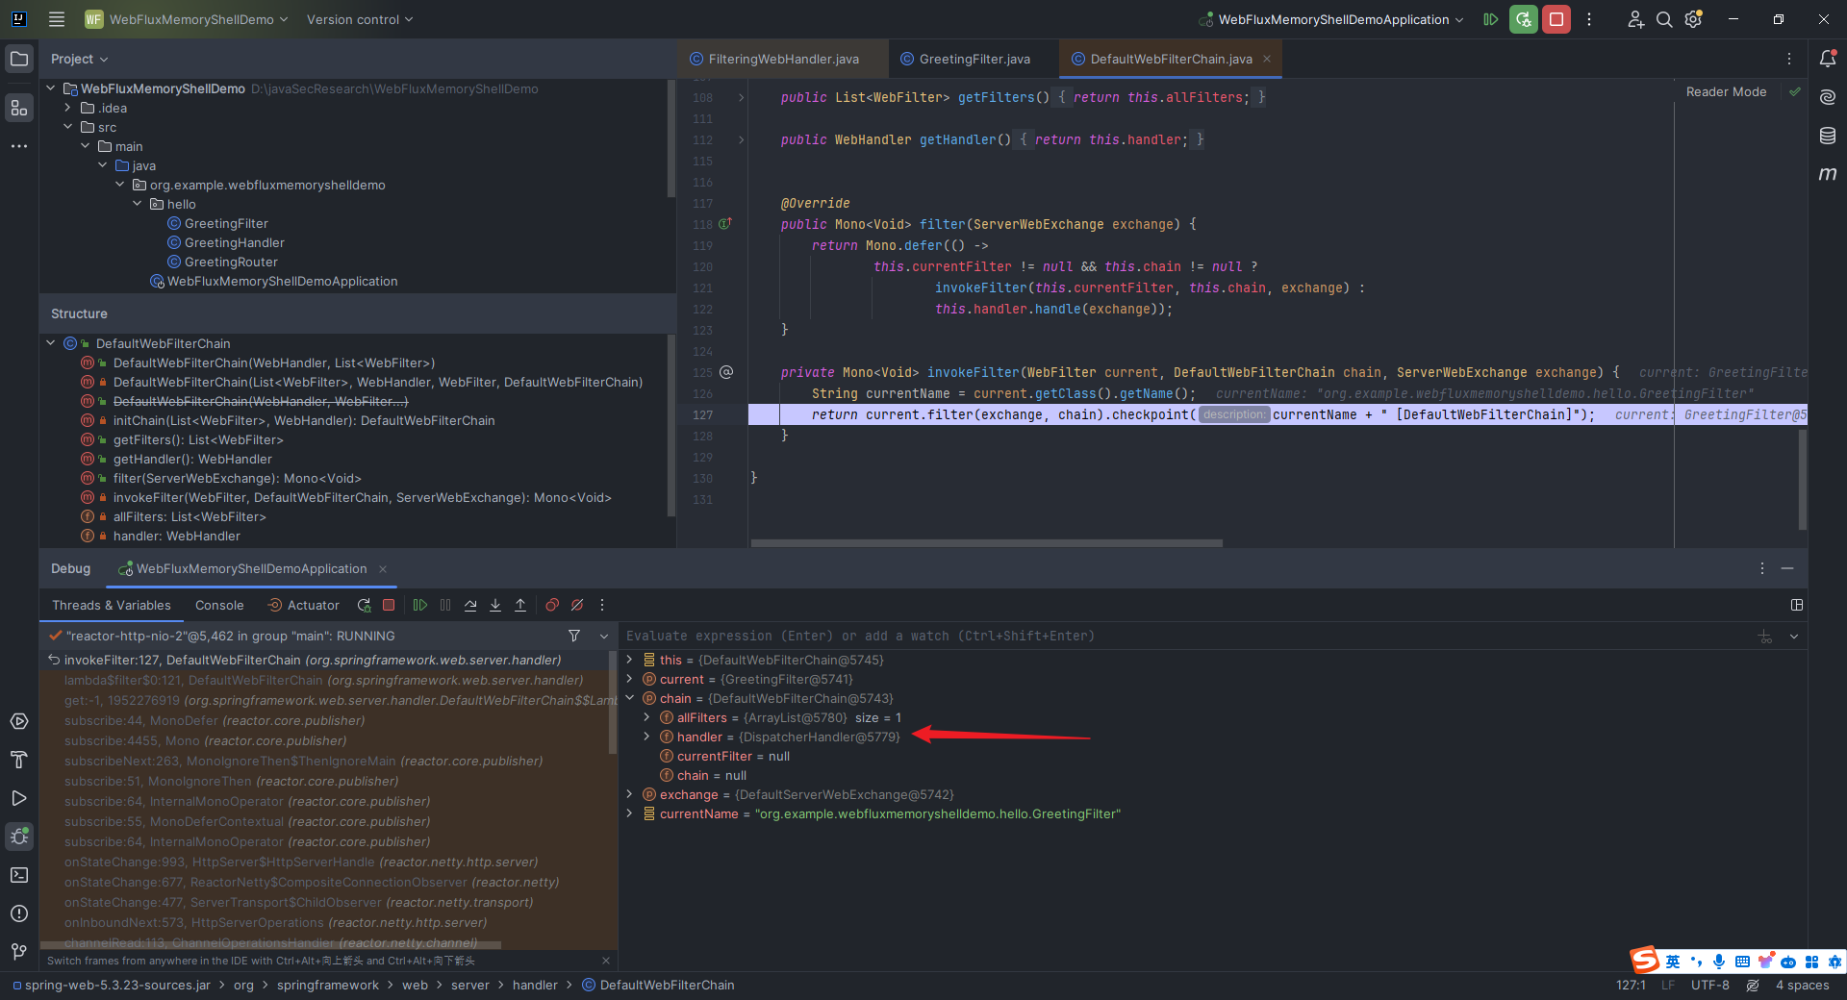Select lambda$filter$0:121 stack frame
This screenshot has width=1847, height=1000.
[328, 680]
